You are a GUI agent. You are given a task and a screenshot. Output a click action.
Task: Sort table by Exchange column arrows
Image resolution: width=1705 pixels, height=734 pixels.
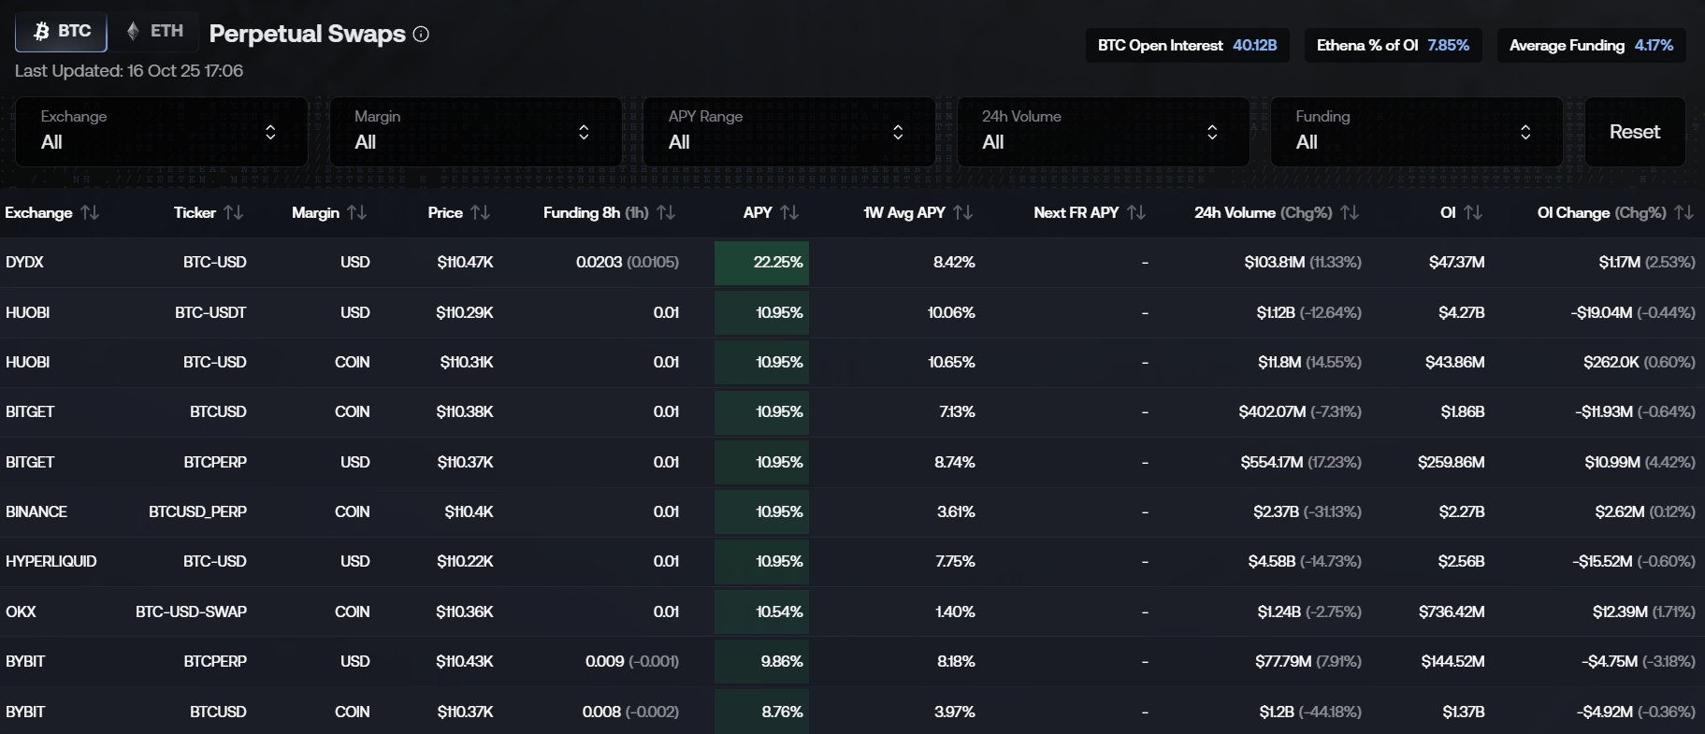90,213
